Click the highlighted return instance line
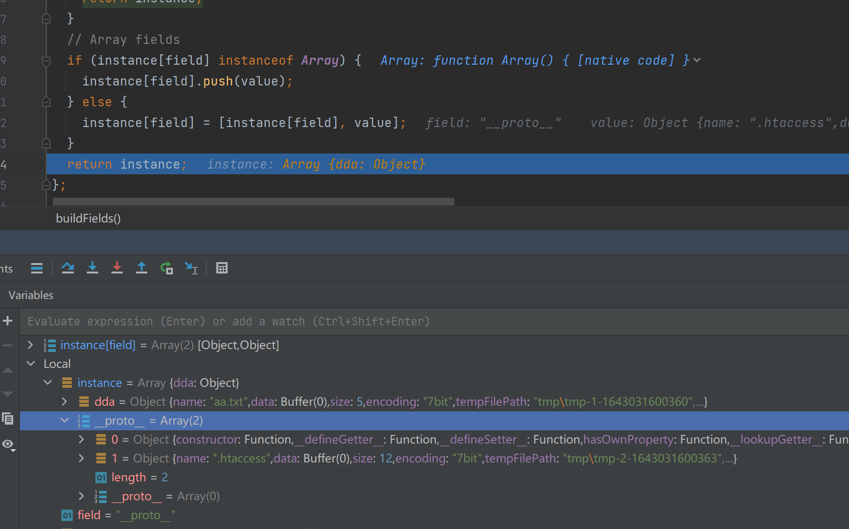This screenshot has height=529, width=849. click(x=448, y=164)
